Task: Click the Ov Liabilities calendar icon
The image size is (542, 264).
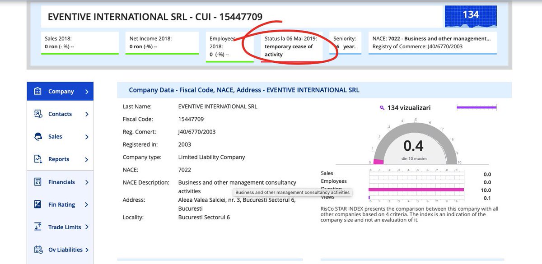Action: (x=38, y=250)
